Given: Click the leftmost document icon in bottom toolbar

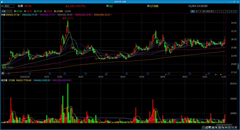Looking at the screenshot, I should point(203,127).
